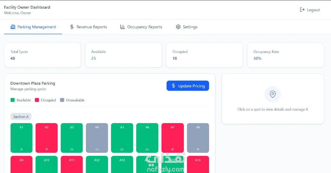
Task: Select occupied parking spot A9
Action: click(x=21, y=164)
